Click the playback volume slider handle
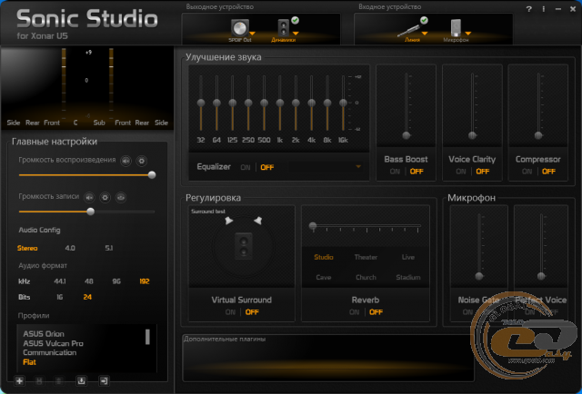This screenshot has height=394, width=582. point(152,175)
